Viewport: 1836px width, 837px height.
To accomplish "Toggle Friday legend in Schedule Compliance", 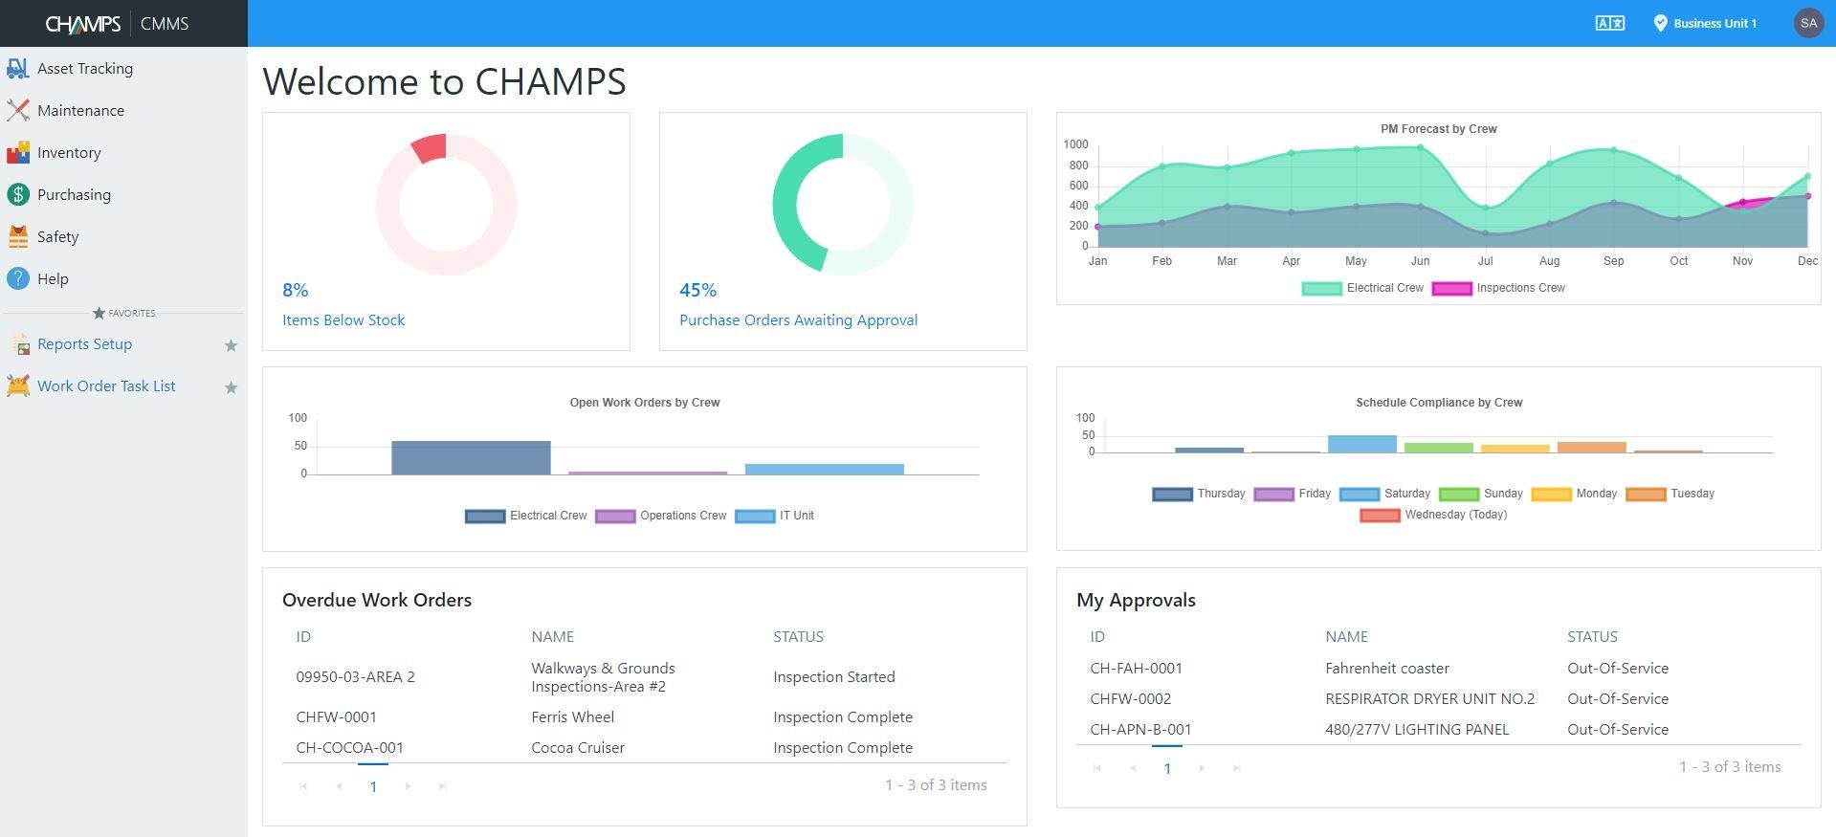I will [1293, 494].
